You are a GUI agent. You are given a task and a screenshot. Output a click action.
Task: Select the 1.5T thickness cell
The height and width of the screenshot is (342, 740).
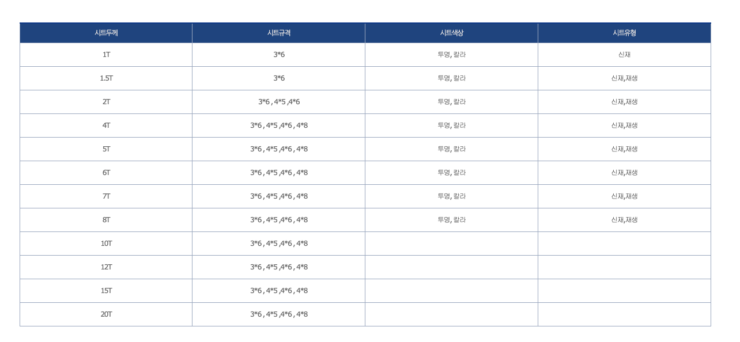106,78
